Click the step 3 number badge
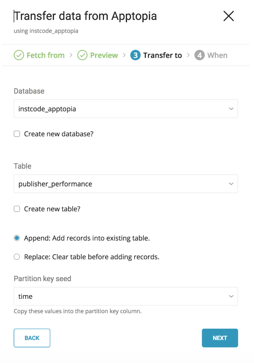 135,55
